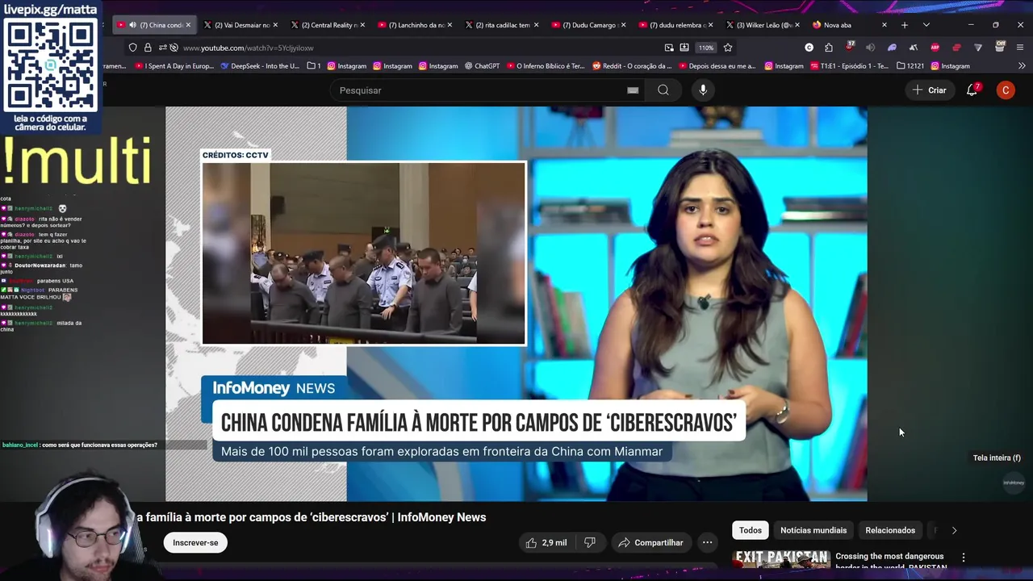This screenshot has height=581, width=1033.
Task: Open 'Depois dessa eu me a...' bookmark
Action: (x=717, y=66)
